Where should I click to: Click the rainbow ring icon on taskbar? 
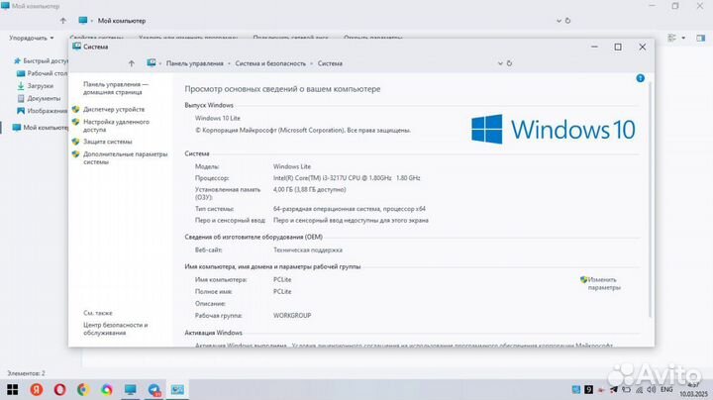pyautogui.click(x=107, y=389)
